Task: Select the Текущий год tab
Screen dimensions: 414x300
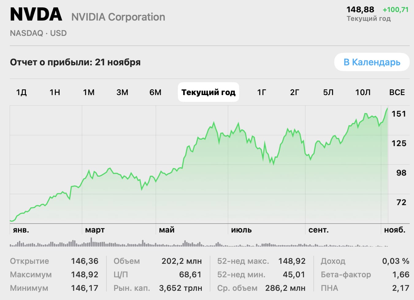Action: point(209,92)
